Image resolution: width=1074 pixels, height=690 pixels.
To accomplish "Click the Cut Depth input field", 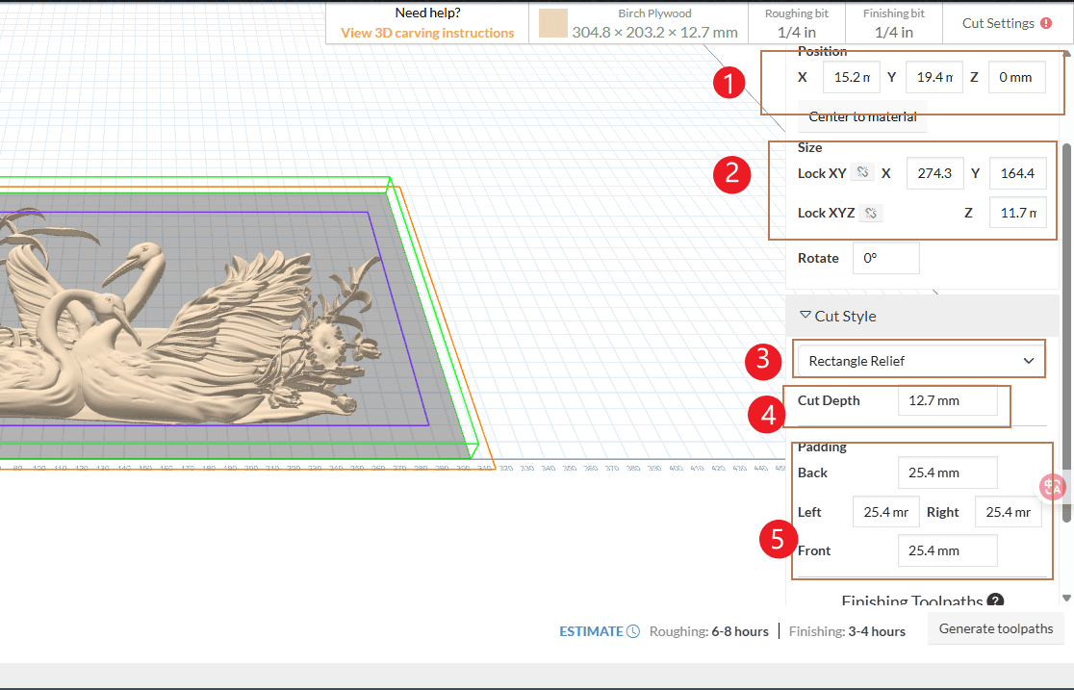I will click(947, 400).
